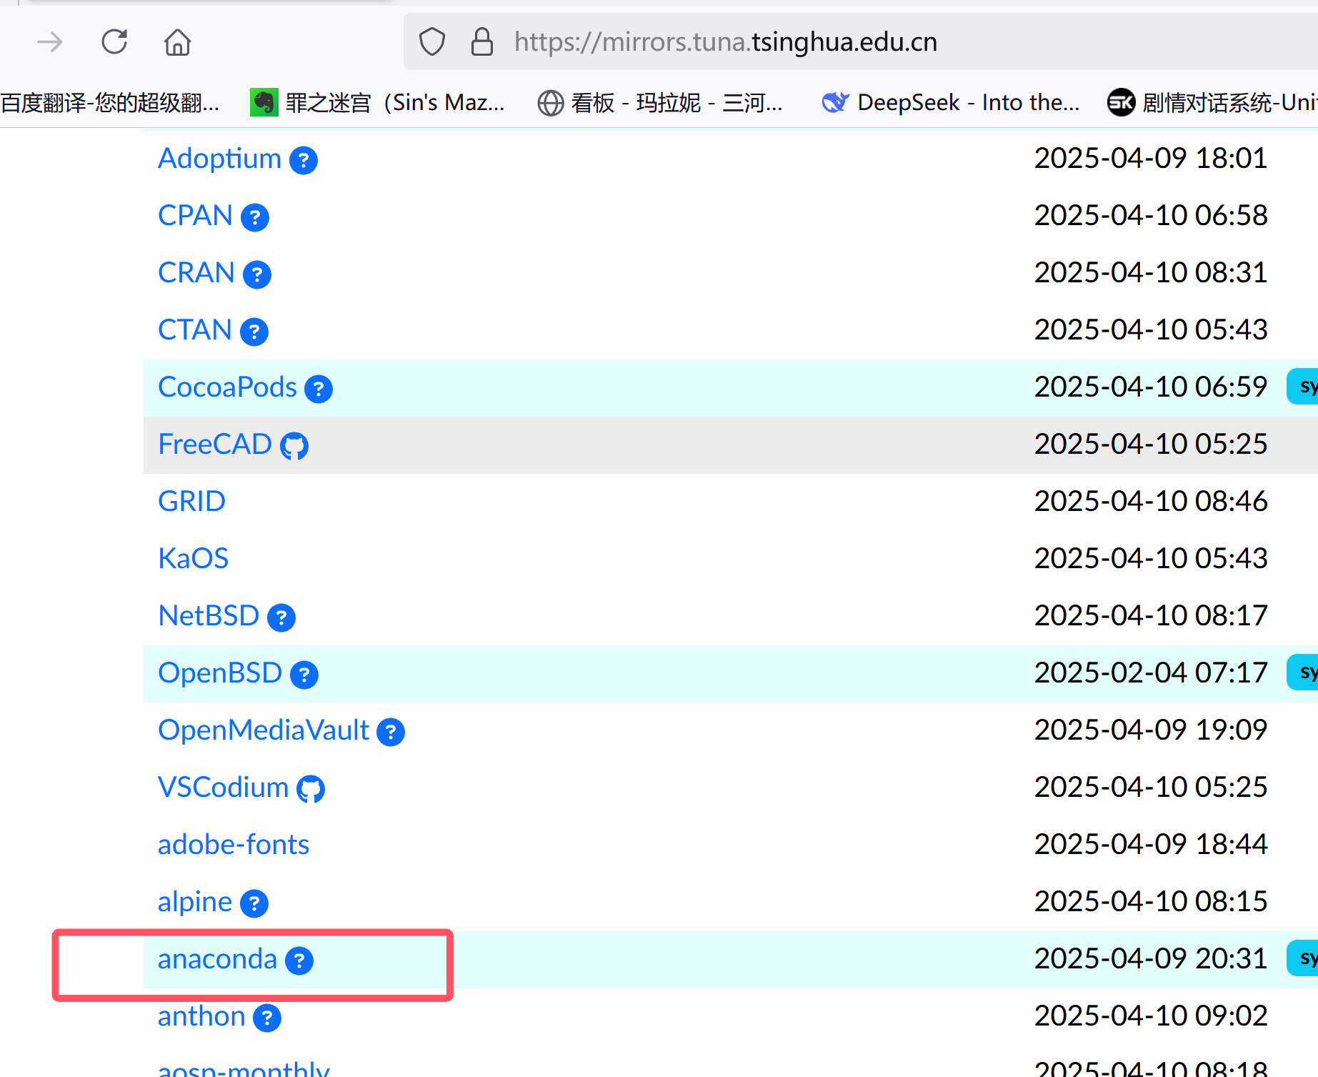Open the 剧情对话系统 bookmark
Viewport: 1318px width, 1077px height.
click(1212, 103)
